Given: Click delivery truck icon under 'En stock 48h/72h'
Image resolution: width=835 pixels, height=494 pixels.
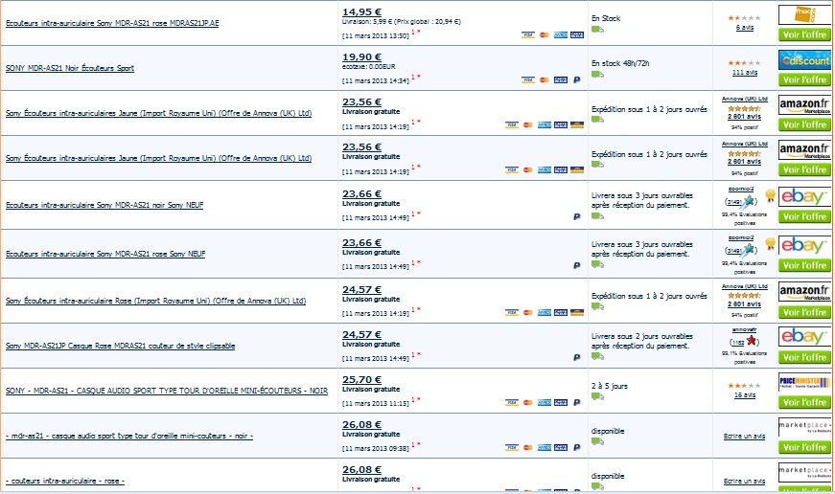Looking at the screenshot, I should [597, 75].
